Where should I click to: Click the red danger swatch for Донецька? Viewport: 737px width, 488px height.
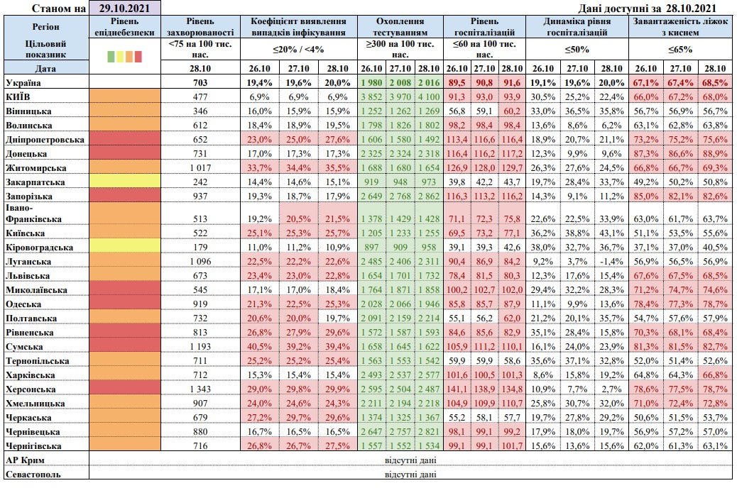pos(125,153)
